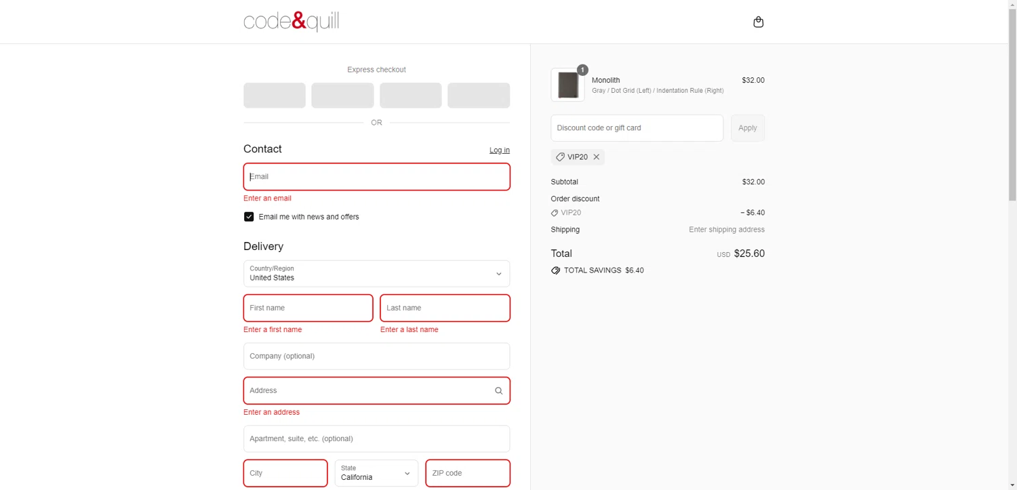Image resolution: width=1017 pixels, height=490 pixels.
Task: Open the State dropdown showing California
Action: (376, 473)
